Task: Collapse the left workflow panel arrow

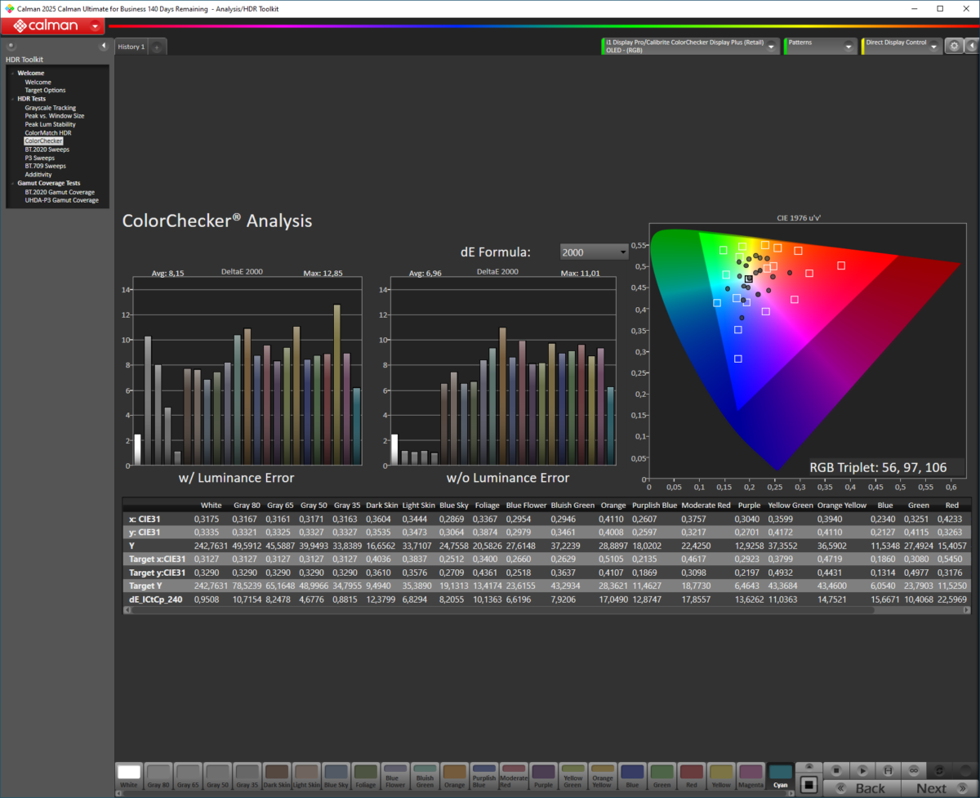Action: pos(104,47)
